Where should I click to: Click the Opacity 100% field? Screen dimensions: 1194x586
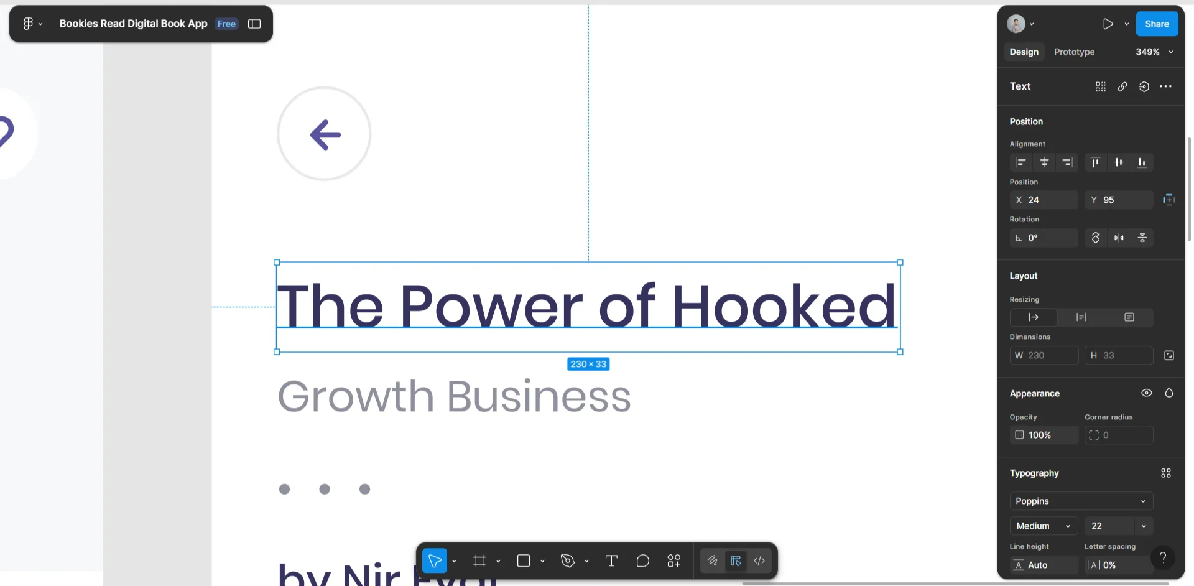(1044, 435)
